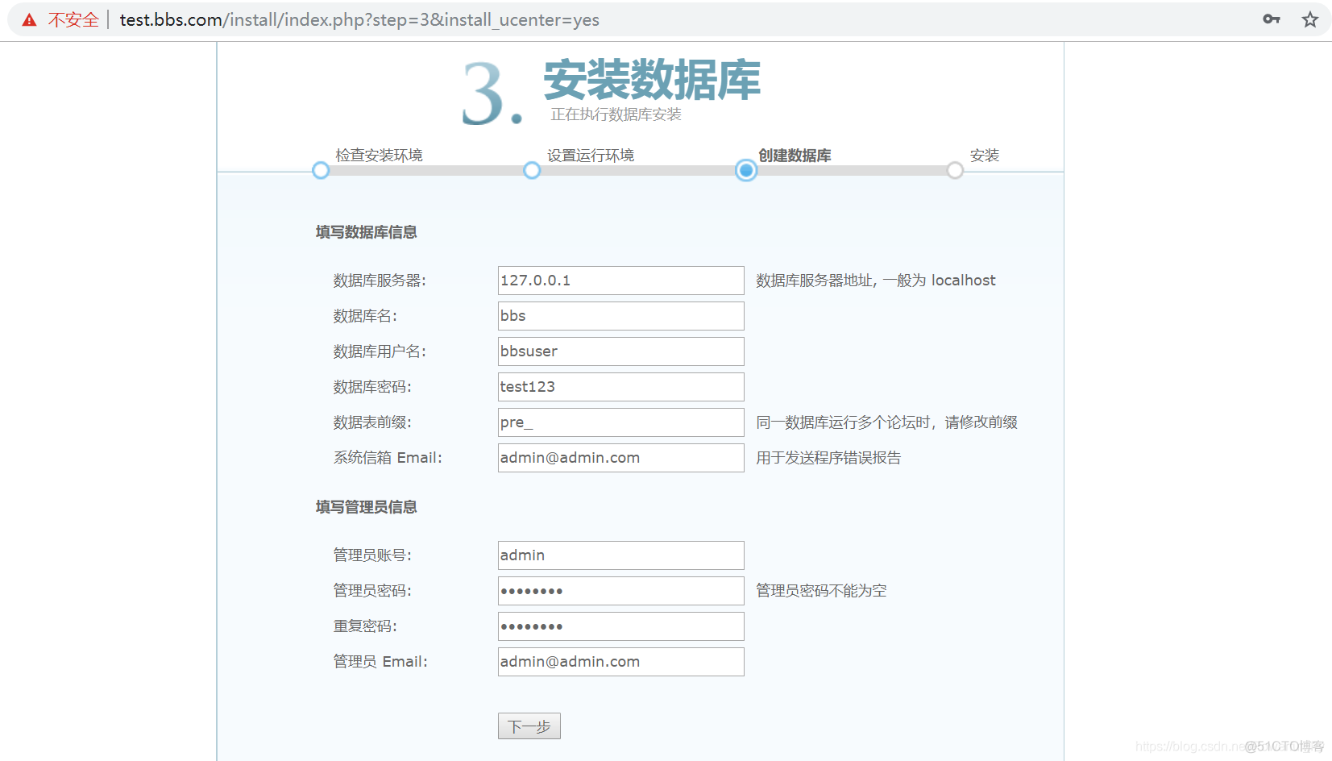Select the 安装 final step marker
Screen dimensions: 1332x761
[x=955, y=171]
